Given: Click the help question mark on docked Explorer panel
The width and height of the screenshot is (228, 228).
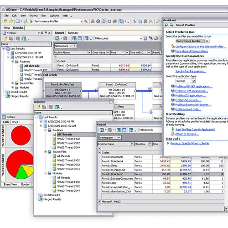Looking at the screenshot, I should (x=39, y=33).
